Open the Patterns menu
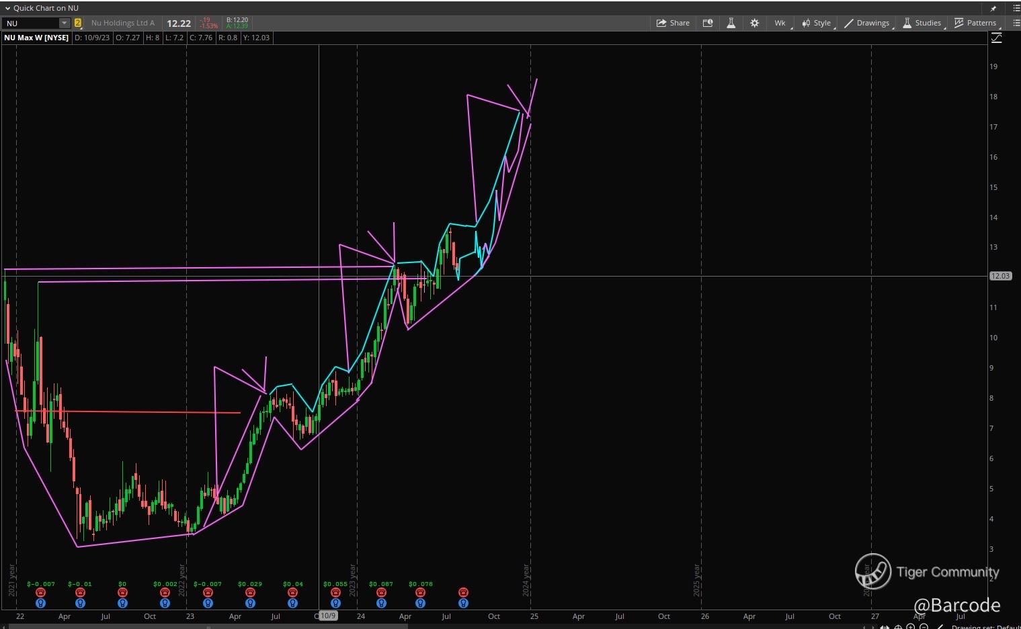This screenshot has height=629, width=1021. pos(975,23)
